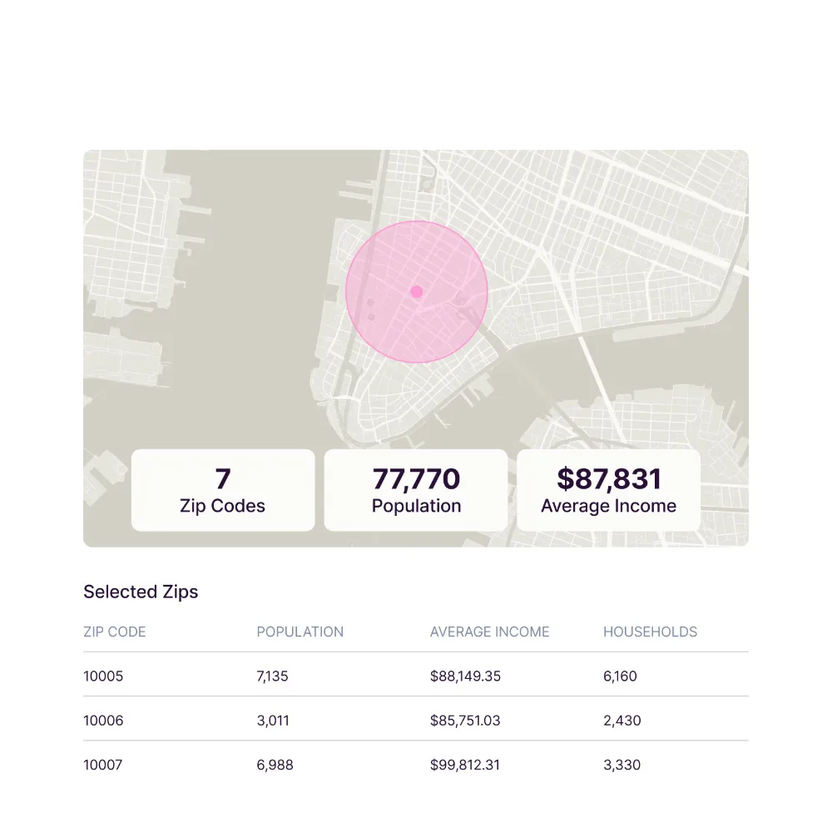832x832 pixels.
Task: Click the households value 6,160
Action: (620, 676)
